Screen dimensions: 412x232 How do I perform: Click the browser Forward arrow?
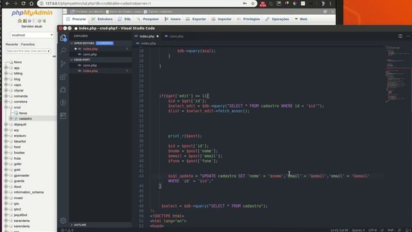pos(15,3)
